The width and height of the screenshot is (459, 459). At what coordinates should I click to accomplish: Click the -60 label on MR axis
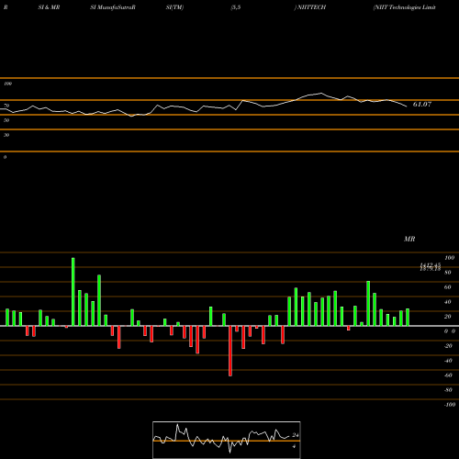click(448, 375)
